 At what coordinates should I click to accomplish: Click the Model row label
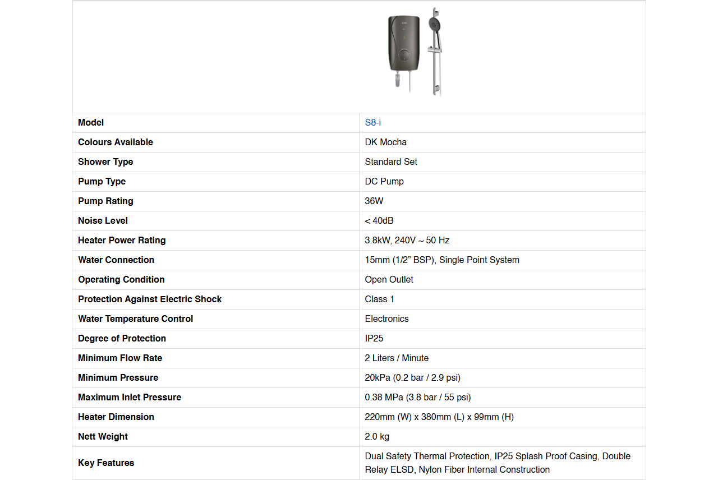[x=91, y=123]
